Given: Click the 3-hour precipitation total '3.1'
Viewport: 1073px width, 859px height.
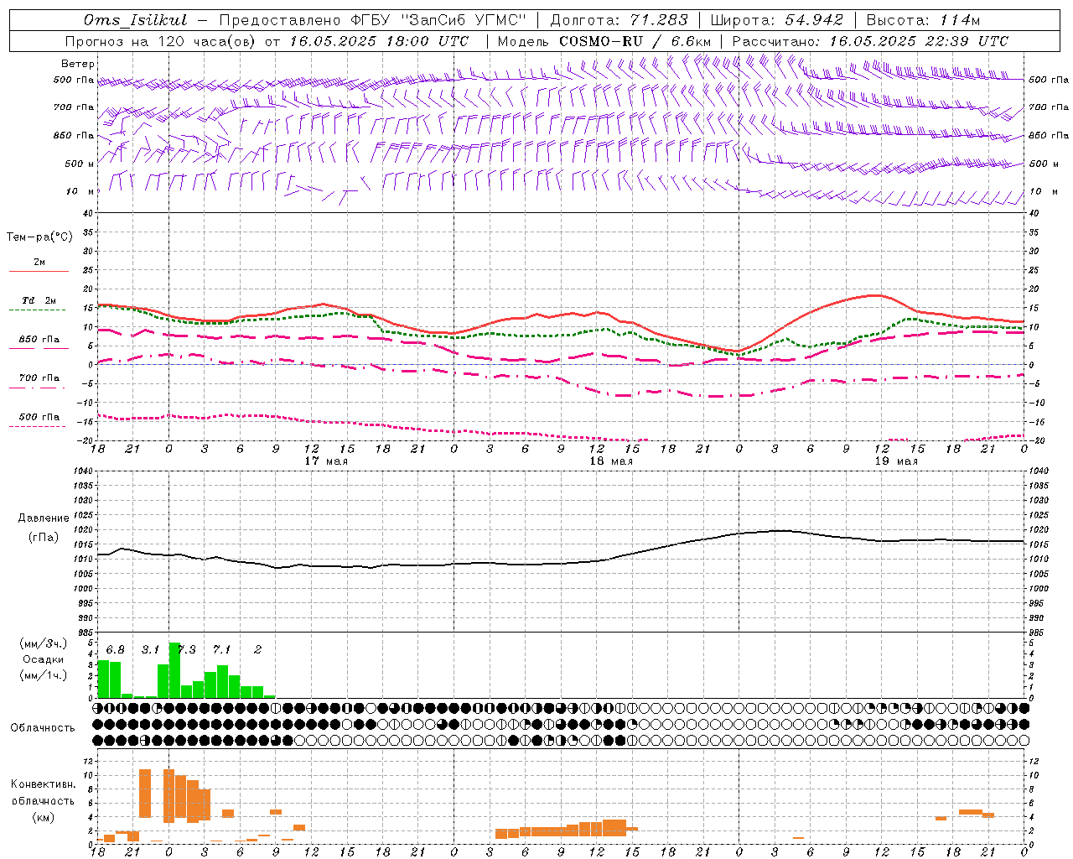Looking at the screenshot, I should (x=151, y=649).
